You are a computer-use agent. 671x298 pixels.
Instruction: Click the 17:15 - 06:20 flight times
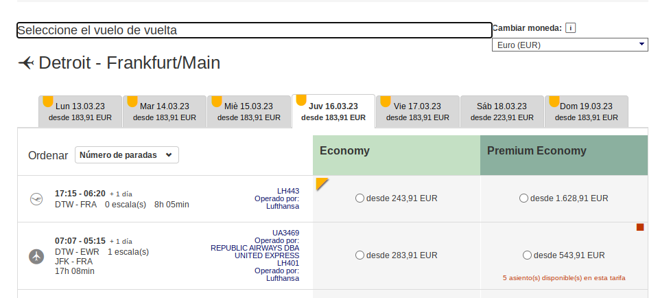pos(80,194)
